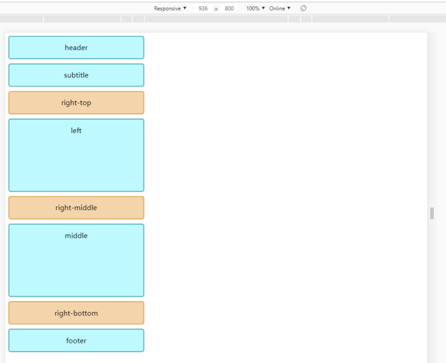The image size is (446, 363).
Task: Click the middle content box
Action: 76,260
